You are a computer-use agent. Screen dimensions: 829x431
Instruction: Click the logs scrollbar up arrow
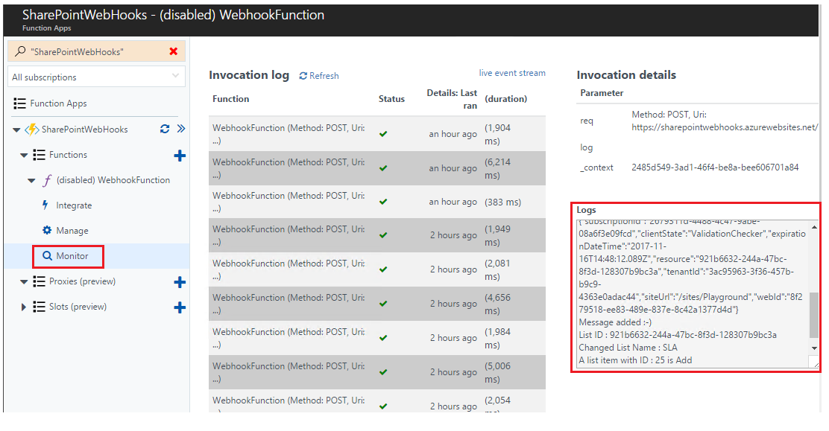tap(814, 227)
